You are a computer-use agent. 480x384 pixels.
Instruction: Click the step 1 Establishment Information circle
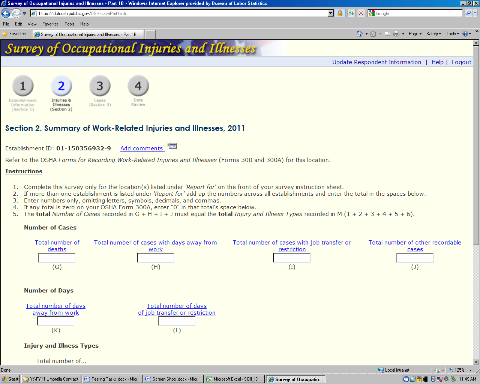[x=23, y=86]
